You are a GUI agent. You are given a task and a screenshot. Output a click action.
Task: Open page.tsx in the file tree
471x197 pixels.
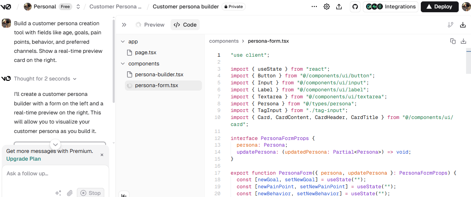(x=163, y=52)
